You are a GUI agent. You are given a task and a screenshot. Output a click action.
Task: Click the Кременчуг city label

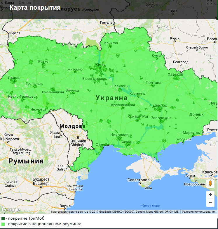[138, 94]
